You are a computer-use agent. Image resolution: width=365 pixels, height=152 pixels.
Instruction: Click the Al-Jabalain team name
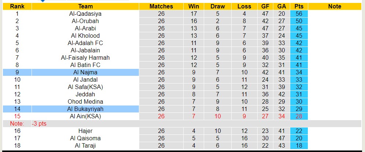(85, 50)
